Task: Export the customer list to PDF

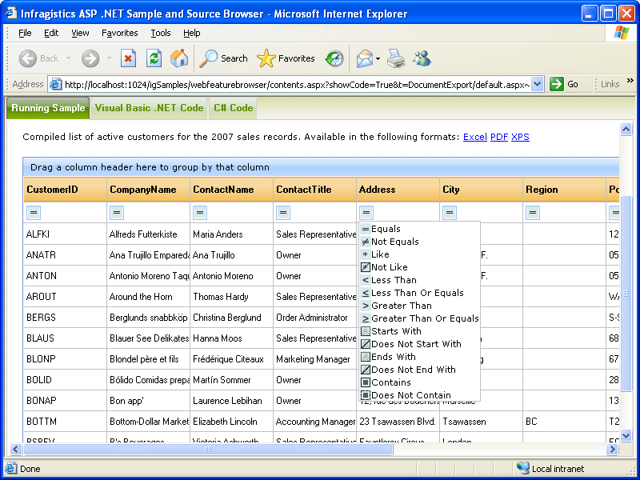Action: point(499,137)
